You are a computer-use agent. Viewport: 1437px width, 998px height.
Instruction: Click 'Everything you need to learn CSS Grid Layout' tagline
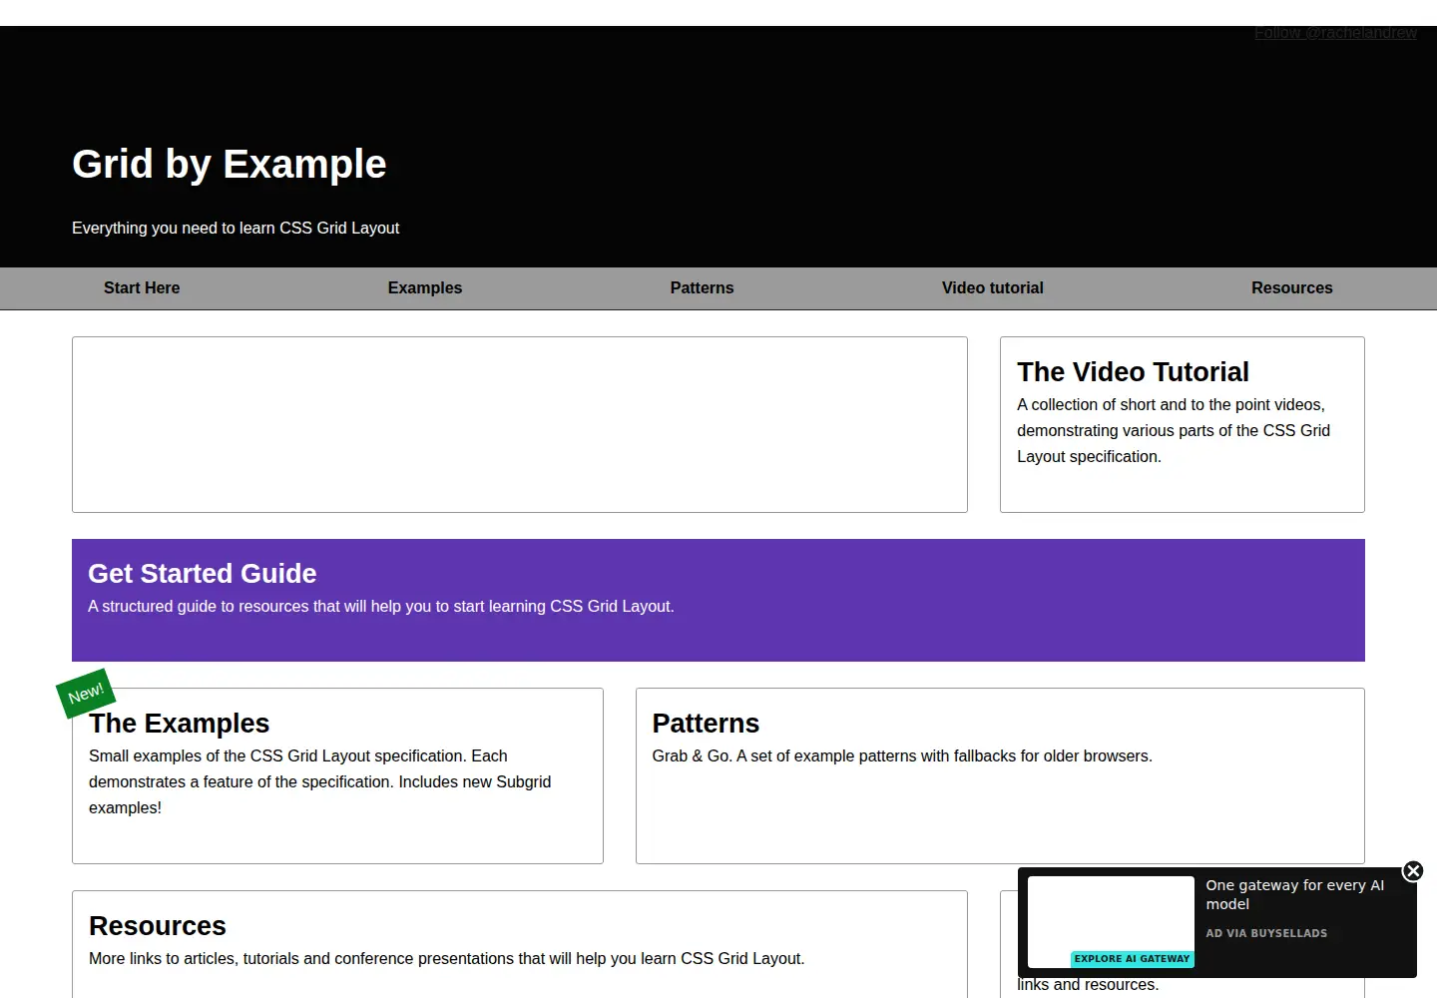(x=236, y=228)
